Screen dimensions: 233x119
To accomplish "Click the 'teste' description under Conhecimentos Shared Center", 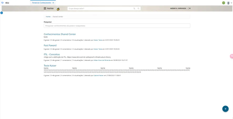I will 45,37.
